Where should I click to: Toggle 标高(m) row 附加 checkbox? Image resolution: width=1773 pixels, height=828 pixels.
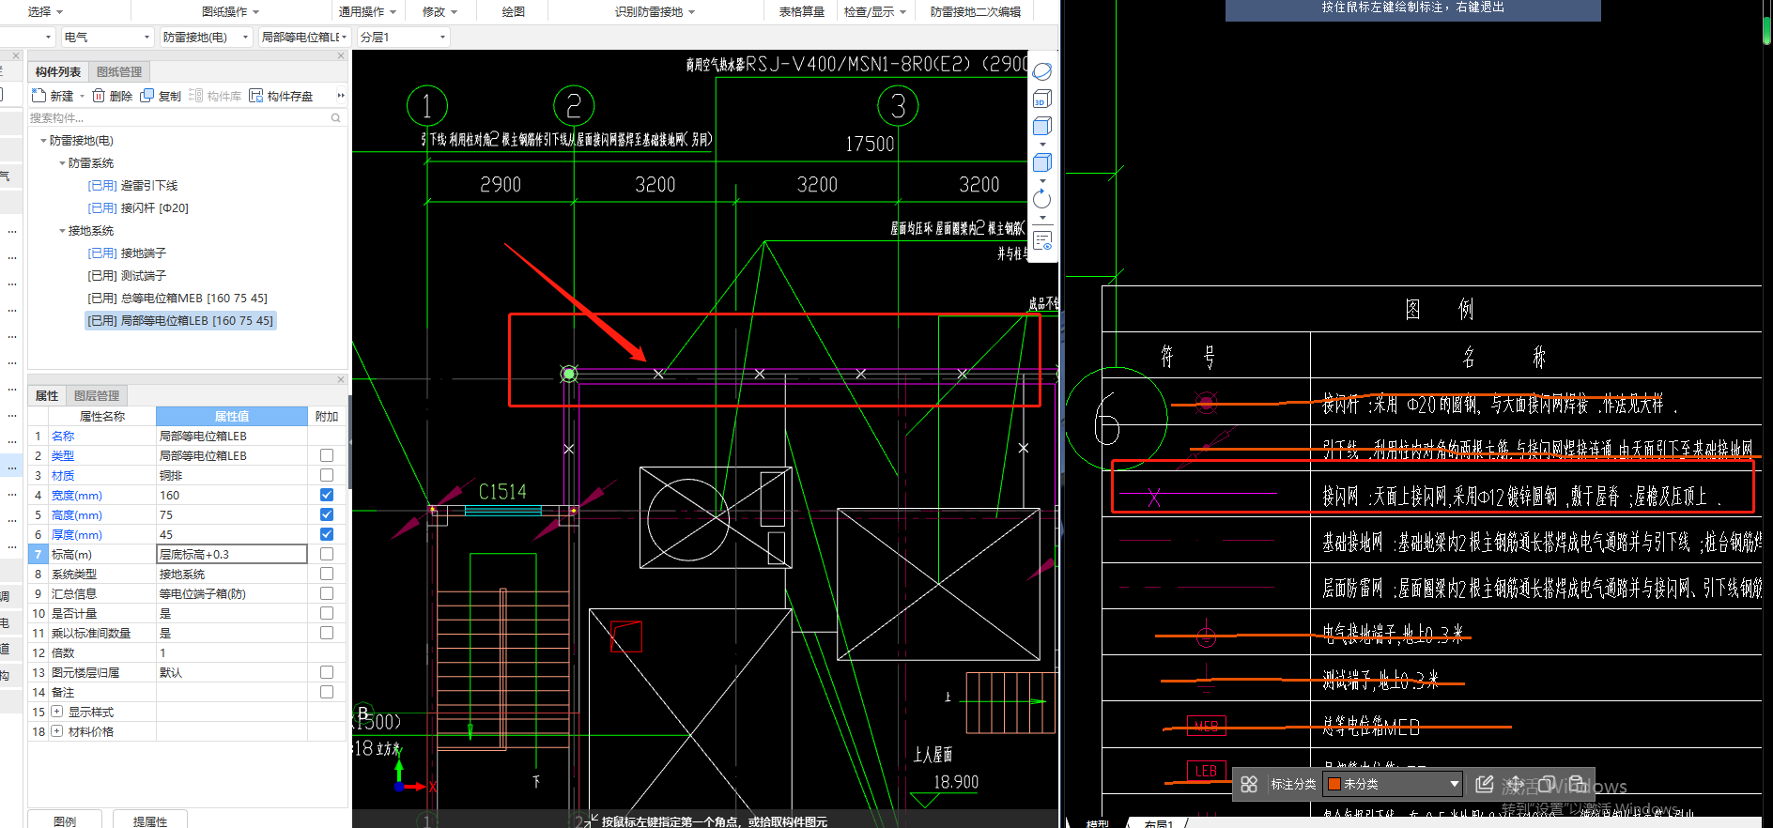[x=327, y=554]
